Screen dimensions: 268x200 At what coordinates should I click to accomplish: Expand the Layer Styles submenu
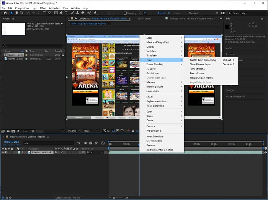click(x=162, y=91)
